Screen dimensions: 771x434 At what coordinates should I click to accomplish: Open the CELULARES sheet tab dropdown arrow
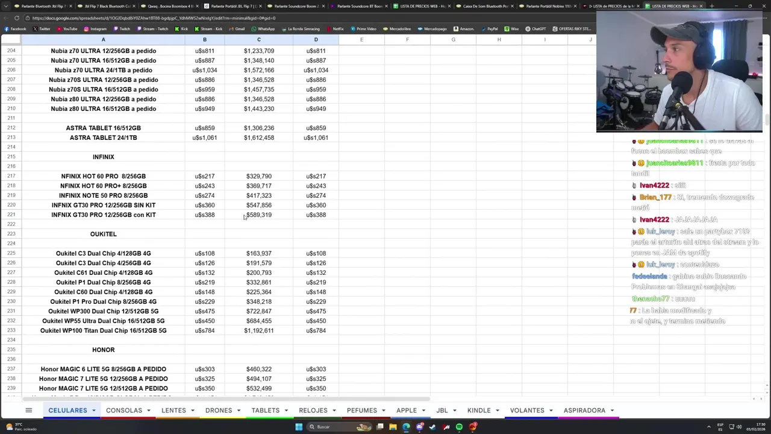coord(93,410)
